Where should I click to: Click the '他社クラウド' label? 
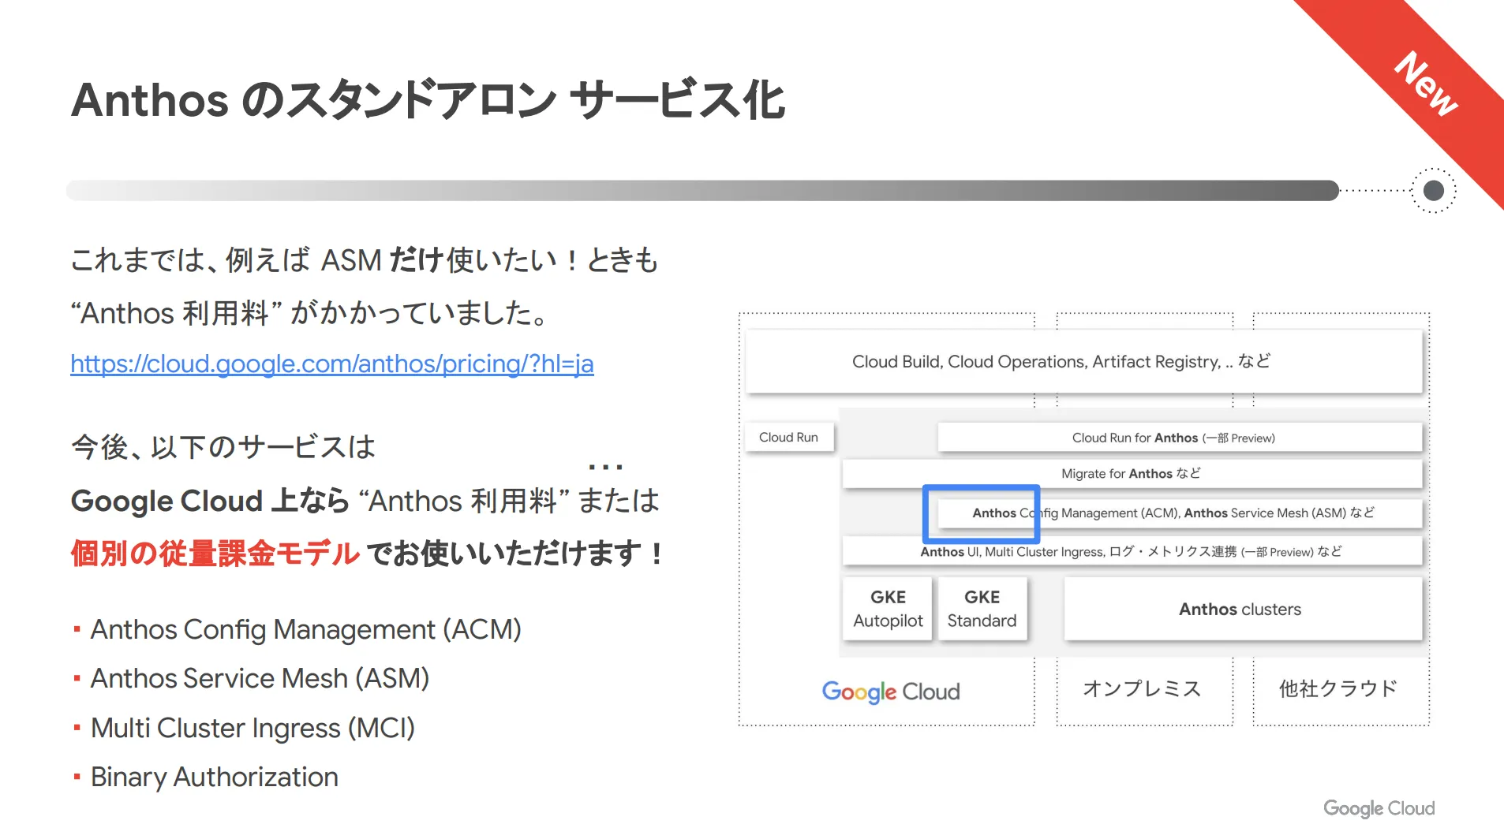1338,688
